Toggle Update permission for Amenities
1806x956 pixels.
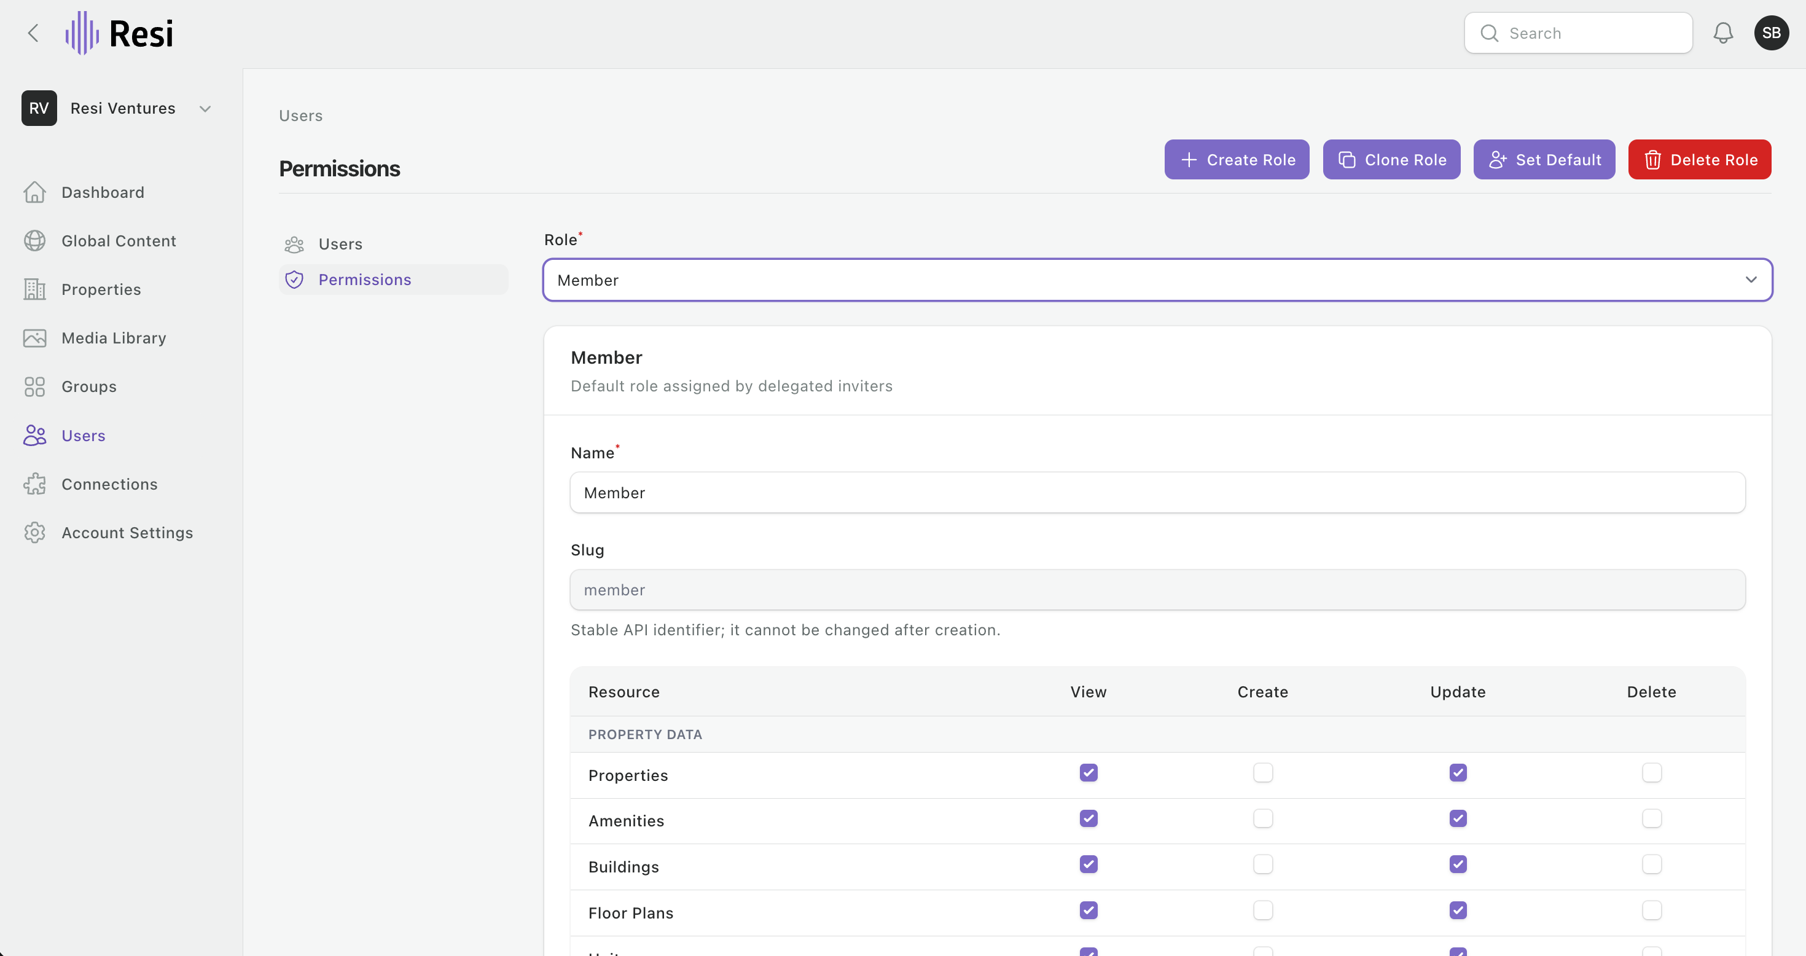(1458, 818)
